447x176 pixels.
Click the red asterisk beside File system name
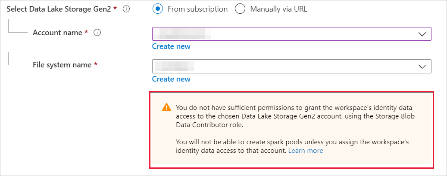(x=96, y=65)
